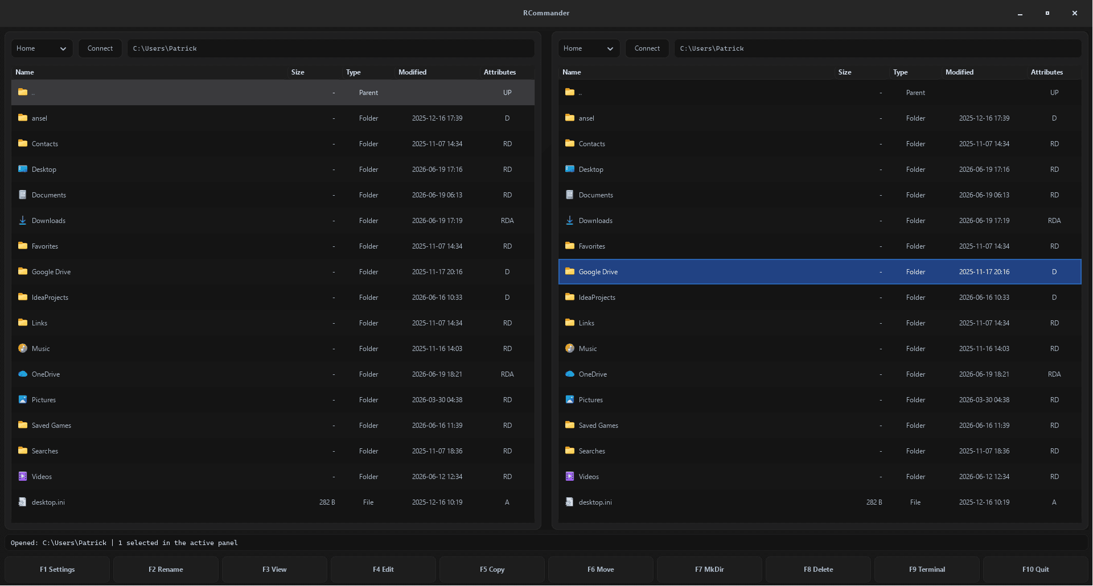
Task: Select Google Drive name in right panel
Action: click(x=598, y=272)
